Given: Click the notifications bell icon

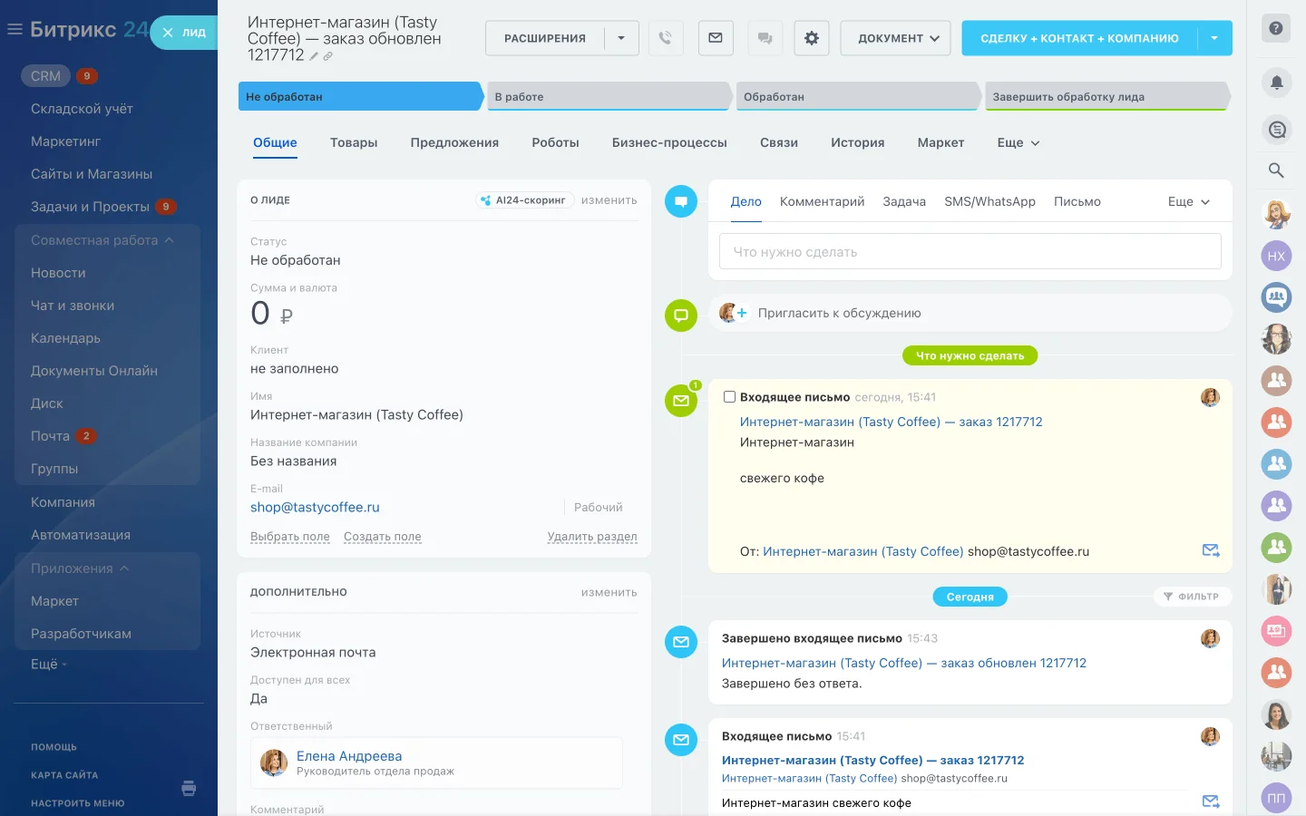Looking at the screenshot, I should 1276,83.
